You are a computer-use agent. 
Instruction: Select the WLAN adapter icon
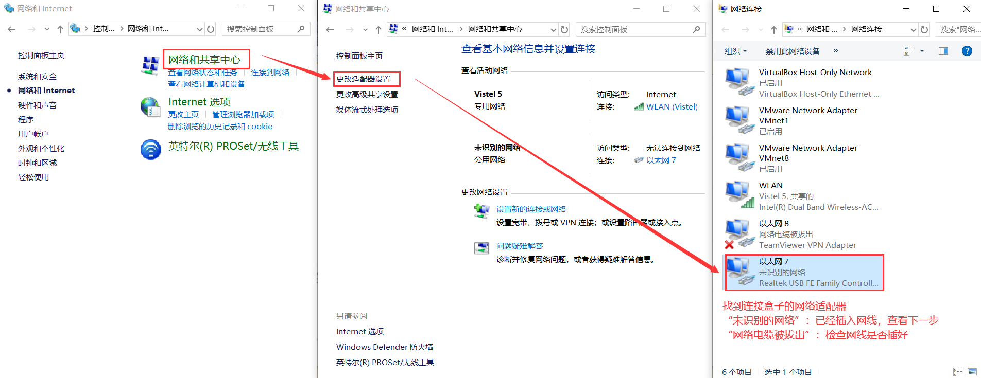click(739, 195)
